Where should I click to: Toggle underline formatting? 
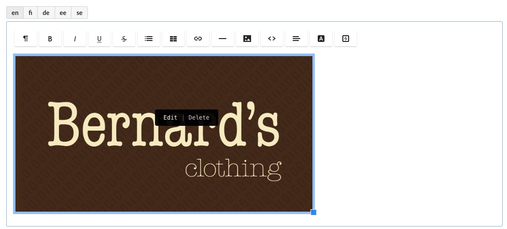tap(99, 39)
